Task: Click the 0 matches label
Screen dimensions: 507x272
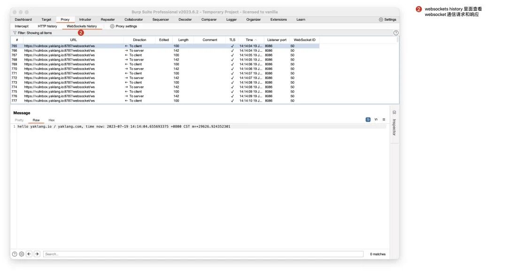Action: point(377,254)
